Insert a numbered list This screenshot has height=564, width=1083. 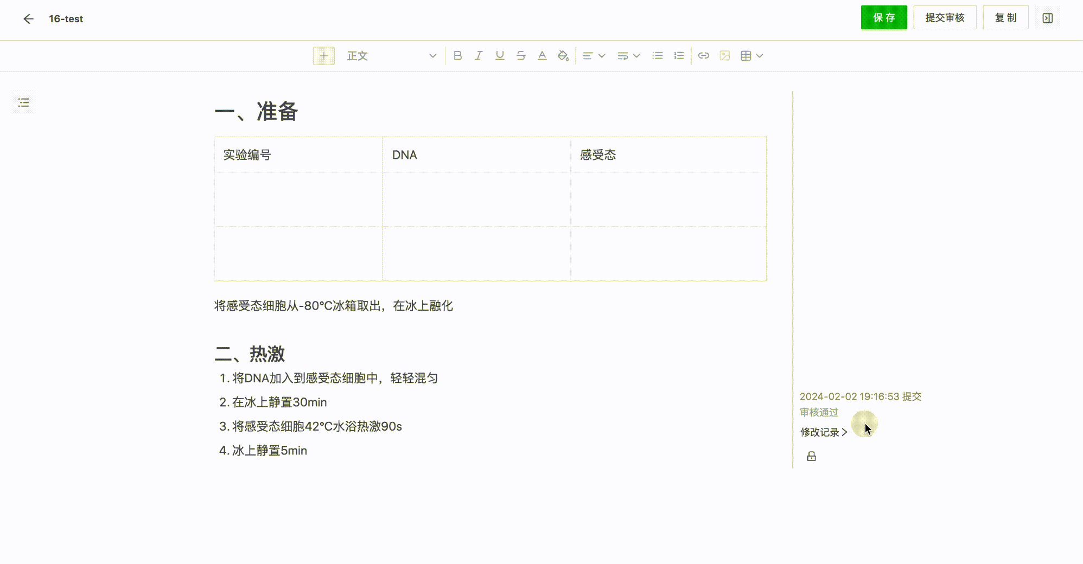[679, 56]
